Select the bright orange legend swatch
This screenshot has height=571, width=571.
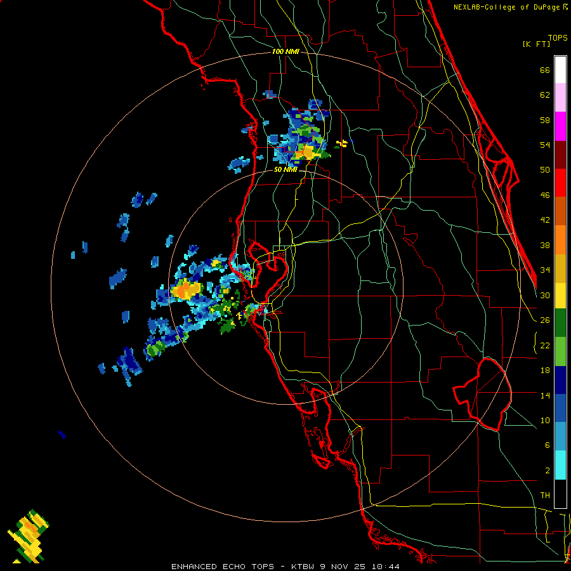click(x=560, y=240)
